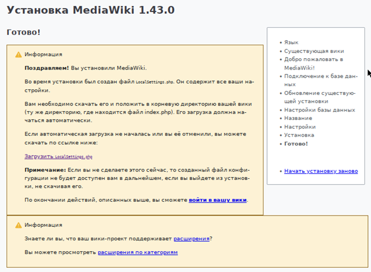The image size is (371, 272).
Task: Click the bold Готово! item in the sidebar
Action: tap(296, 144)
